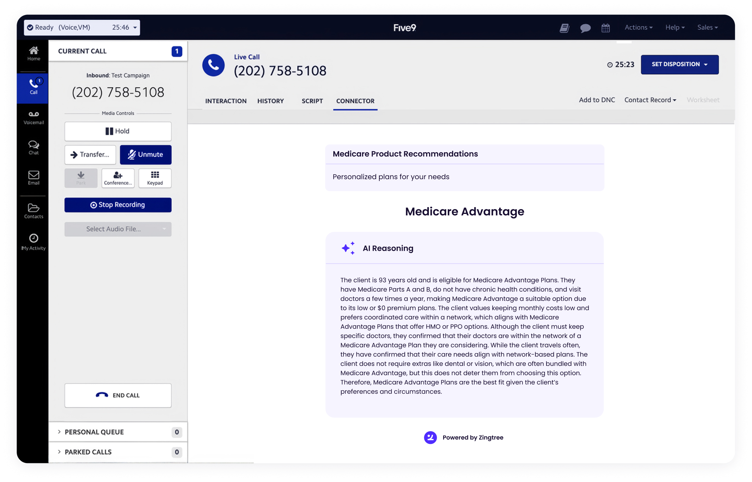Open the Email sidebar icon
The width and height of the screenshot is (752, 482).
click(33, 177)
